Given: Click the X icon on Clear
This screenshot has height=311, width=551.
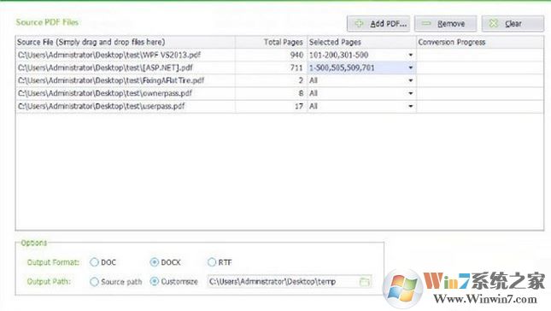Looking at the screenshot, I should (x=494, y=24).
